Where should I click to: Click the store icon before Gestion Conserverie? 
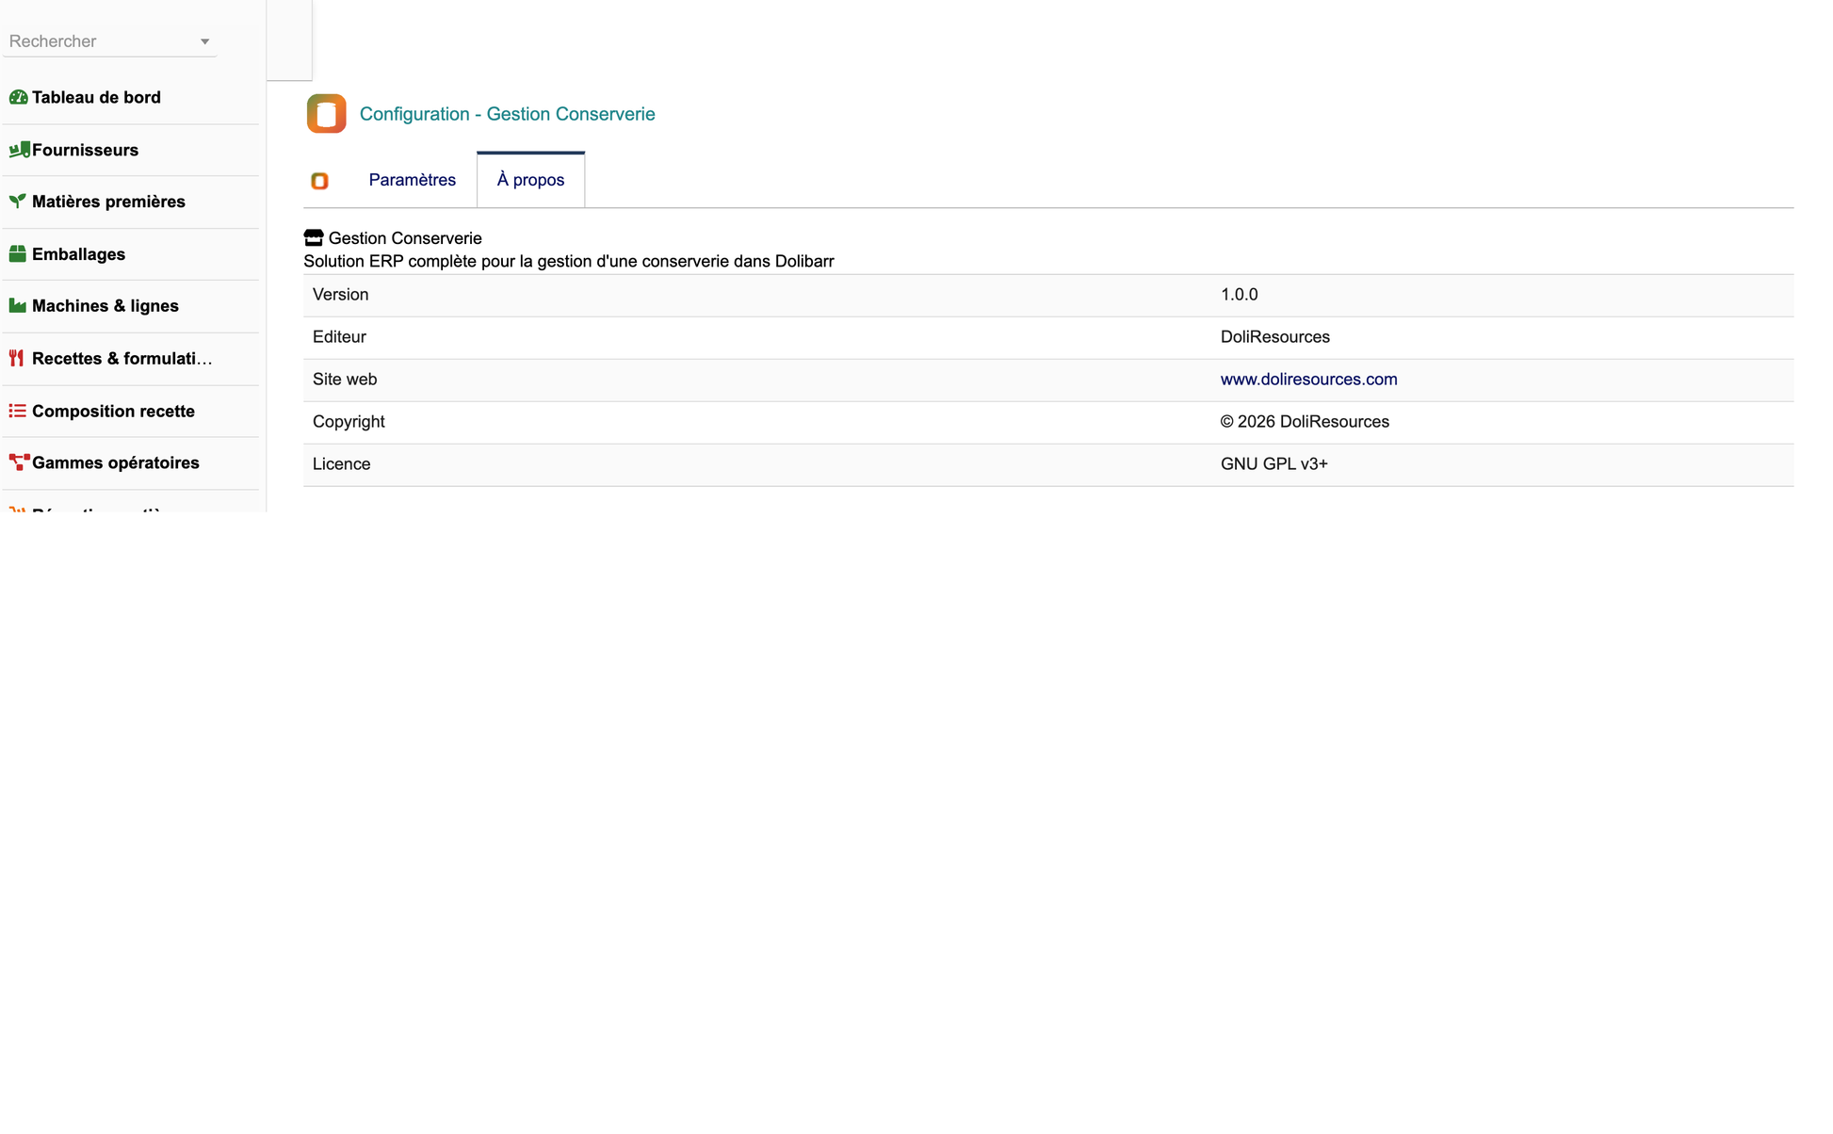click(x=314, y=238)
